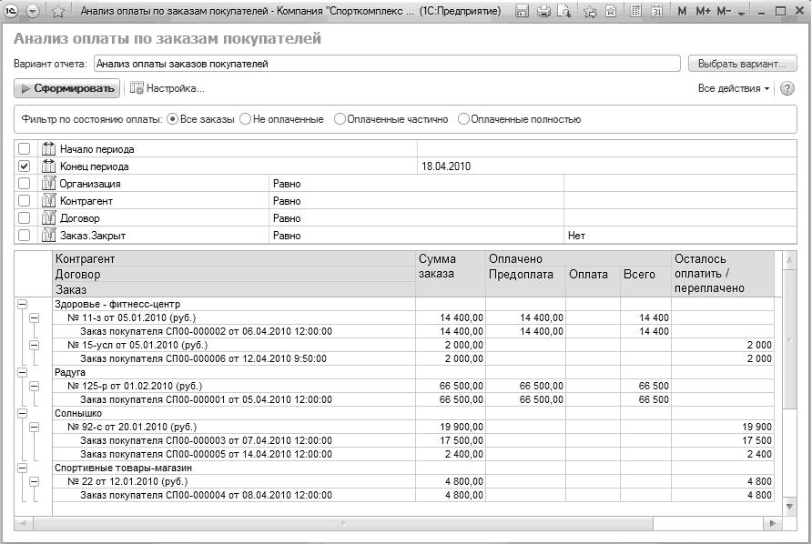
Task: Click the Print icon in title bar
Action: [x=543, y=11]
